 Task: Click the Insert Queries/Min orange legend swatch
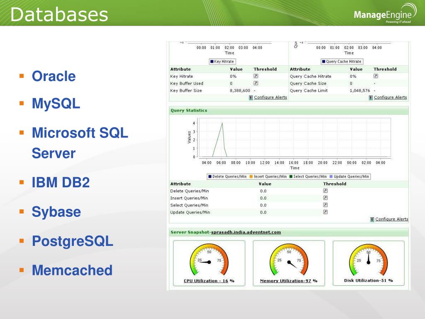pos(251,177)
